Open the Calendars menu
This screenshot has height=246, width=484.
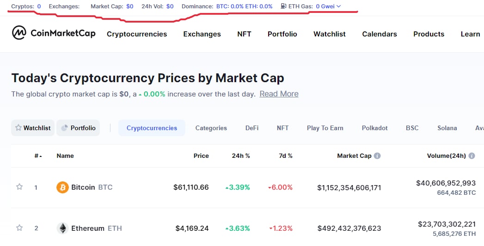coord(380,34)
